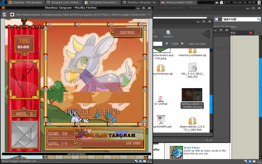Select skype-debian_2.0.0.72-1_i386.deb package
The height and width of the screenshot is (164, 262).
click(x=192, y=124)
